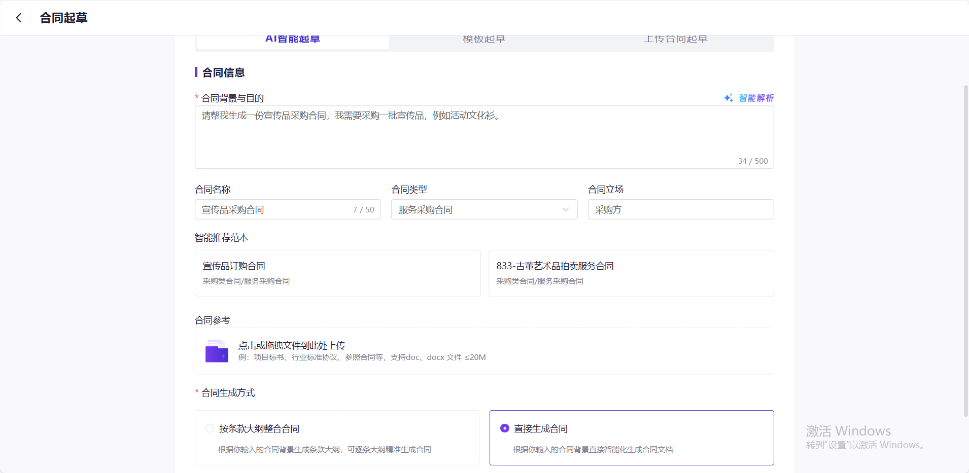Select 直接生成合同 radio button

pos(504,428)
